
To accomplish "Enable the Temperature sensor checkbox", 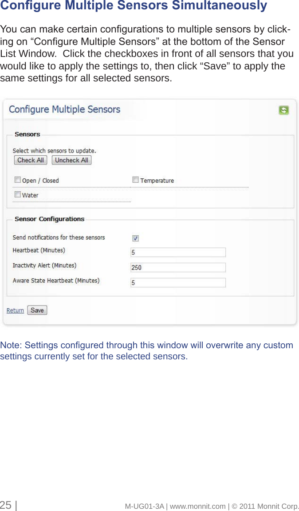I will pos(135,180).
